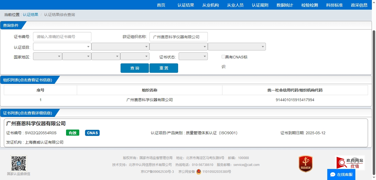Click the expiry date 2025-05-12

point(315,133)
